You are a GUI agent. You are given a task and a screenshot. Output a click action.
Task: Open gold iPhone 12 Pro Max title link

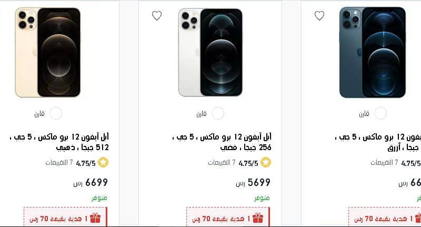59,142
